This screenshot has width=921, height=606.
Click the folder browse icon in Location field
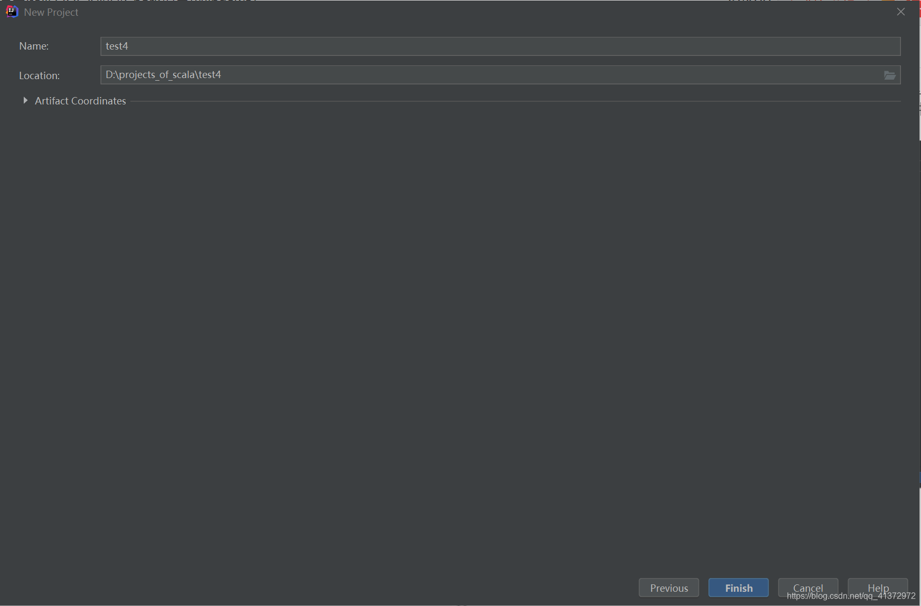click(x=890, y=75)
